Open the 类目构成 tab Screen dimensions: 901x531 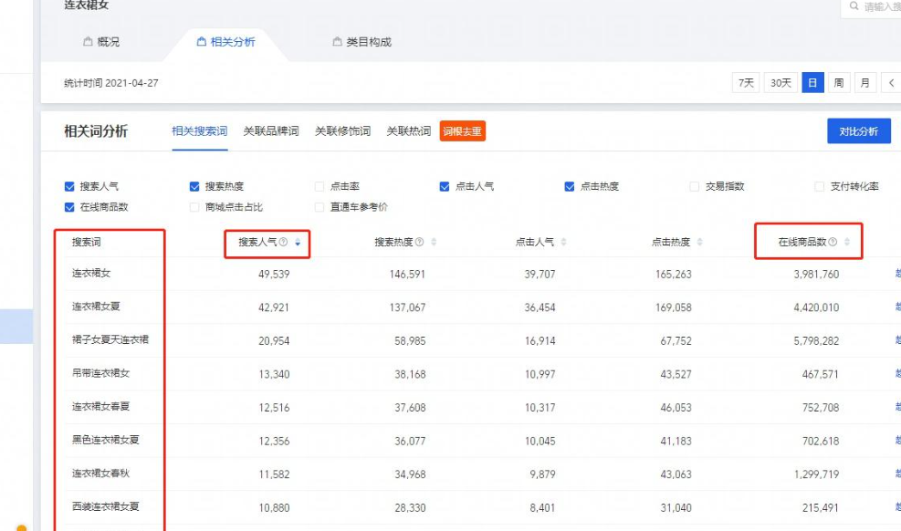coord(362,42)
